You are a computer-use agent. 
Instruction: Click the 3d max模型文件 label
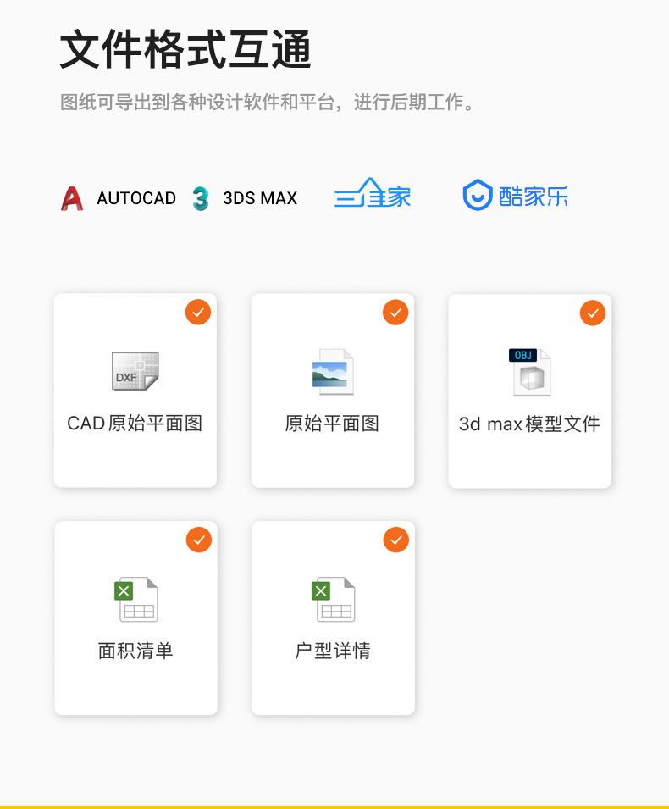point(530,424)
